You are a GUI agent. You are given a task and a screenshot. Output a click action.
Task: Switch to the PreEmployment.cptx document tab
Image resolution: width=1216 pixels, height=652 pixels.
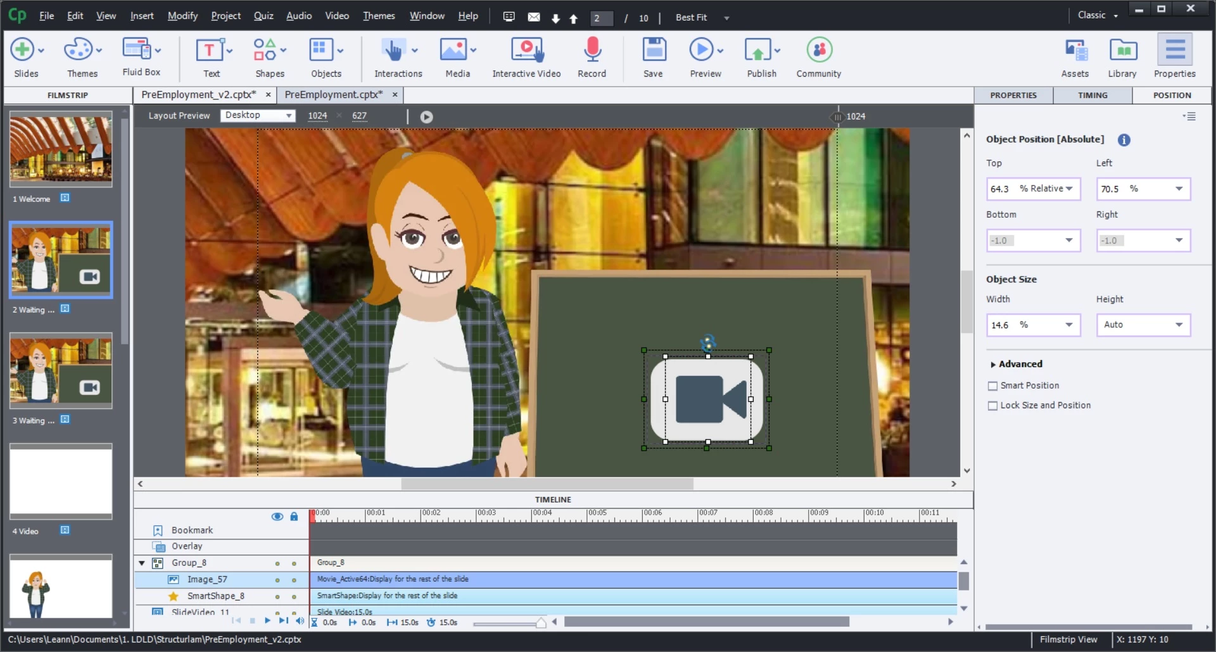pos(333,94)
